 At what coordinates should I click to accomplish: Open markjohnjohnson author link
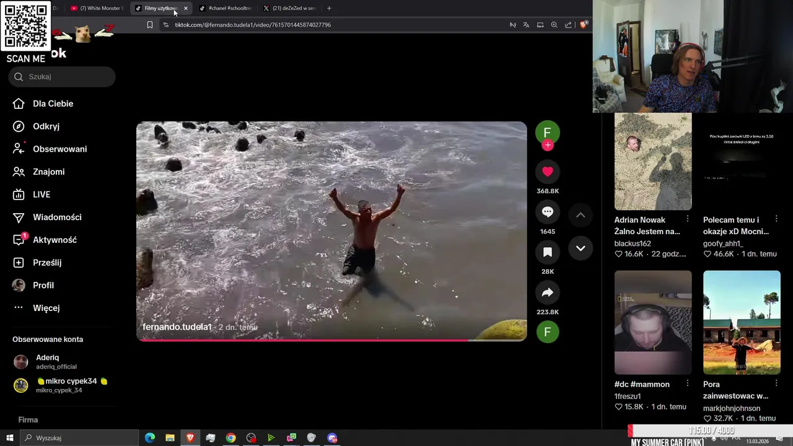[732, 408]
